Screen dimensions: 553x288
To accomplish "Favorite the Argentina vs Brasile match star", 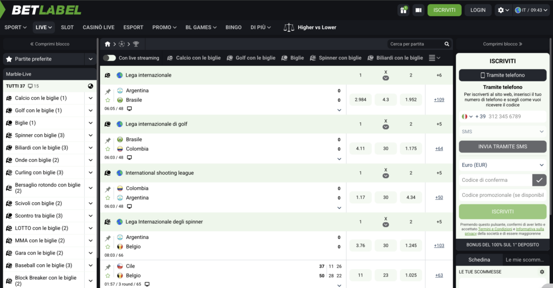I will pos(108,100).
